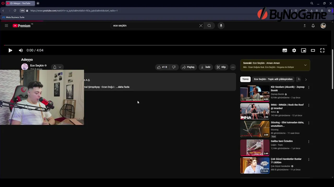Open the player settings gear
334x187 pixels.
[x=294, y=50]
